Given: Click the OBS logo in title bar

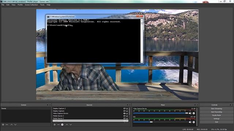Looking at the screenshot, I should coord(1,1).
